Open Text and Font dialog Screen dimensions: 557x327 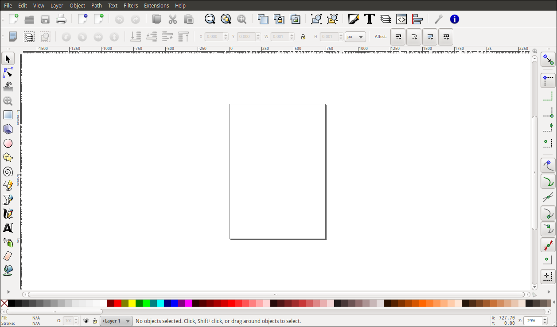point(370,19)
